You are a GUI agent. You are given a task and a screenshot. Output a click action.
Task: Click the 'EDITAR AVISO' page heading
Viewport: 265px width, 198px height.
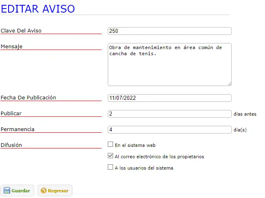pyautogui.click(x=38, y=9)
